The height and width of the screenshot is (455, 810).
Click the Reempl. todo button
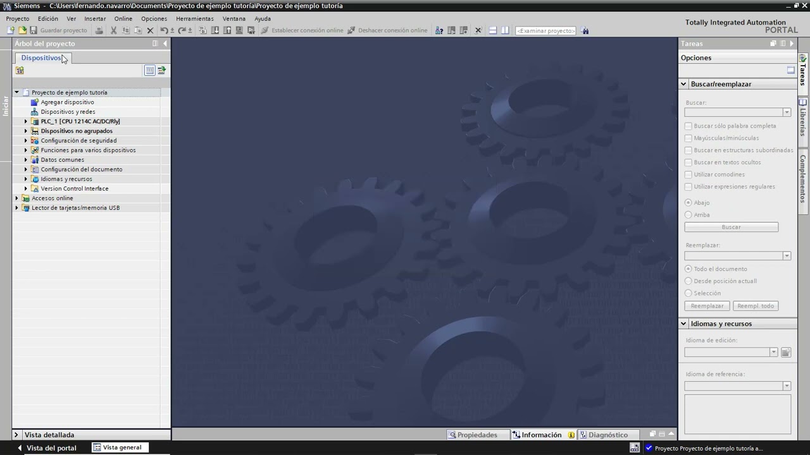tap(756, 306)
